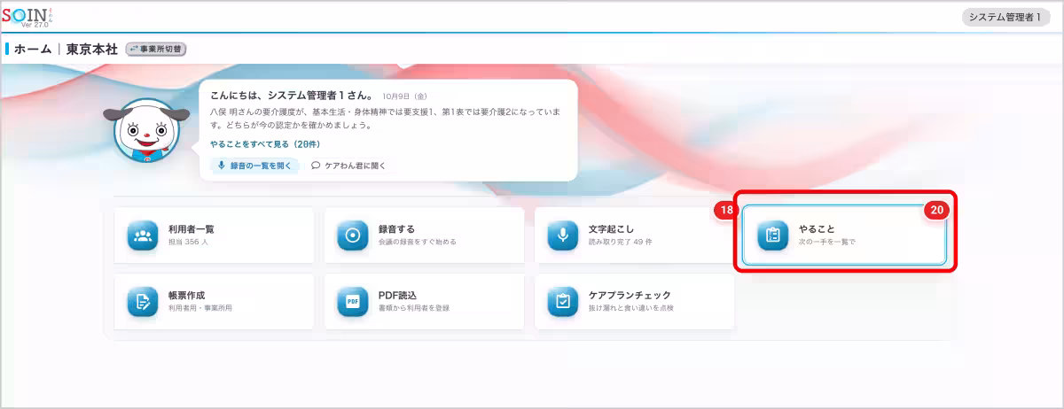Open the 帳票作成 card

[215, 301]
